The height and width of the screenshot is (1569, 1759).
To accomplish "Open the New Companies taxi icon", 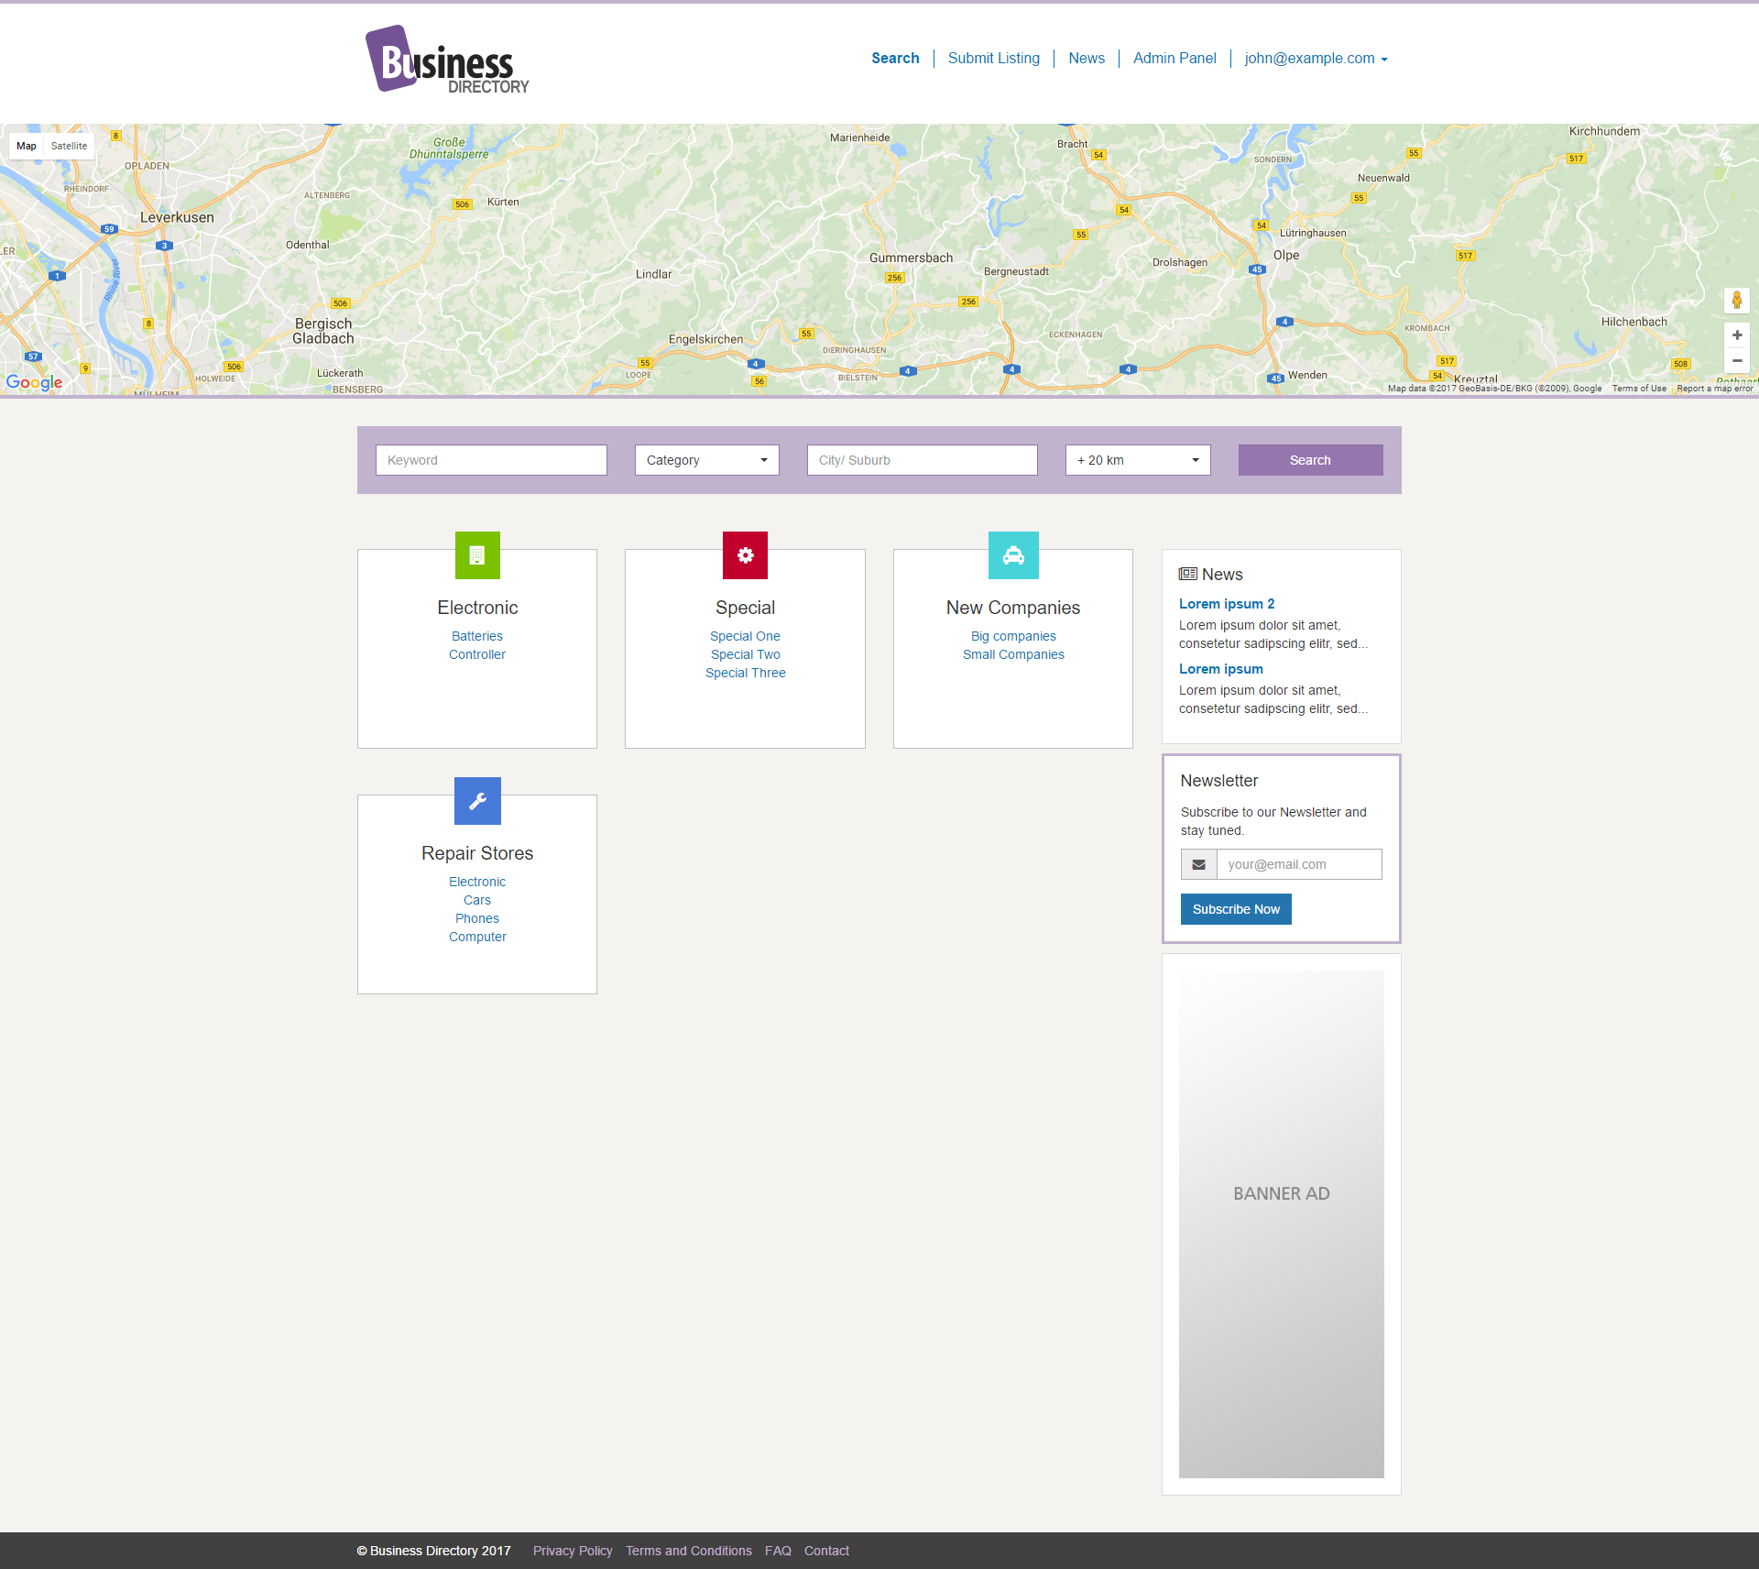I will pos(1013,555).
